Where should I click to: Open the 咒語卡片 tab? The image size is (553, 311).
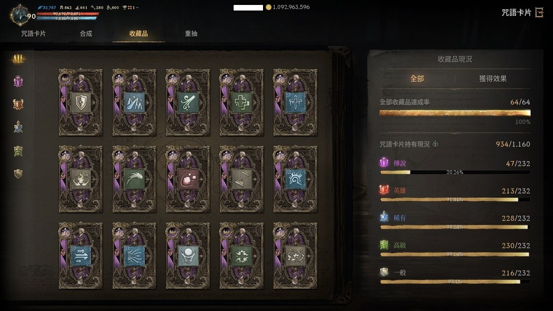point(33,34)
